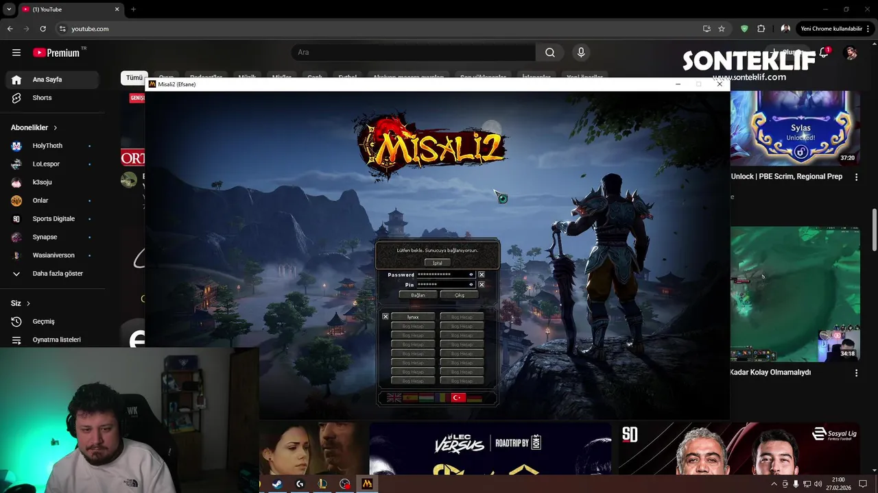
Task: Expand Daha fazla göster subscriptions
Action: click(x=52, y=273)
